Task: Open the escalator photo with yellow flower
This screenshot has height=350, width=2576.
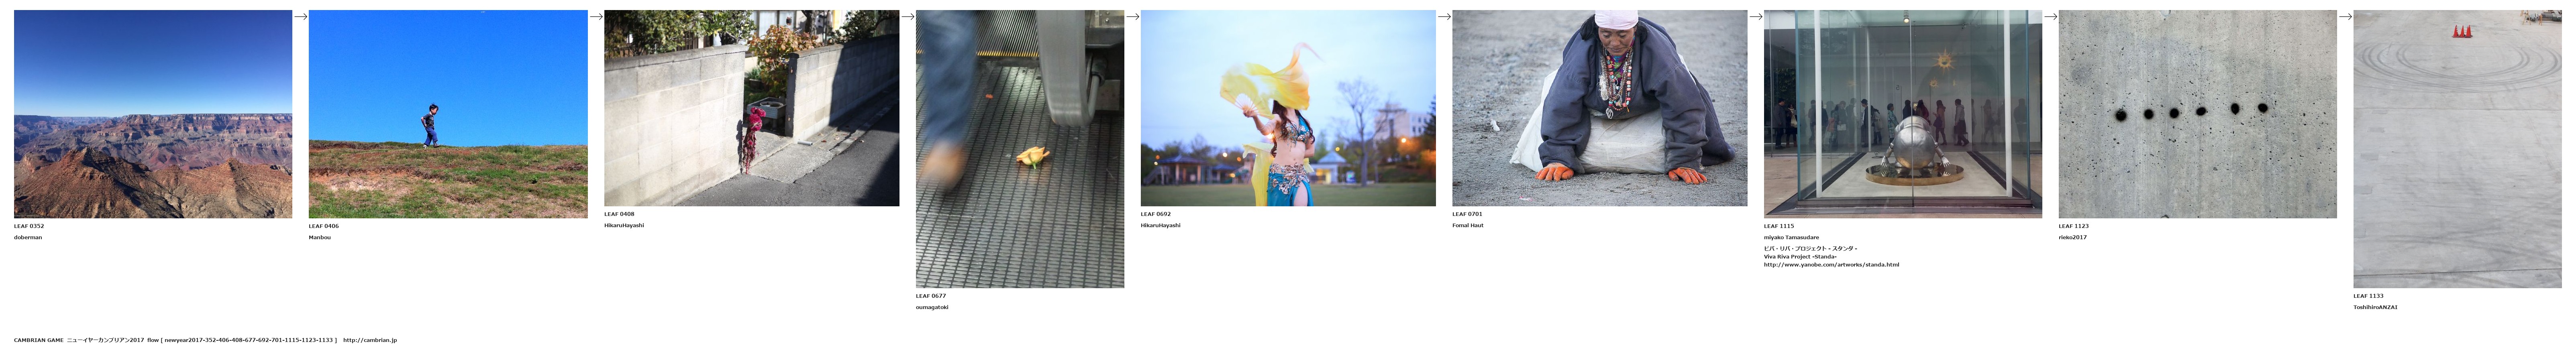Action: click(x=1019, y=149)
